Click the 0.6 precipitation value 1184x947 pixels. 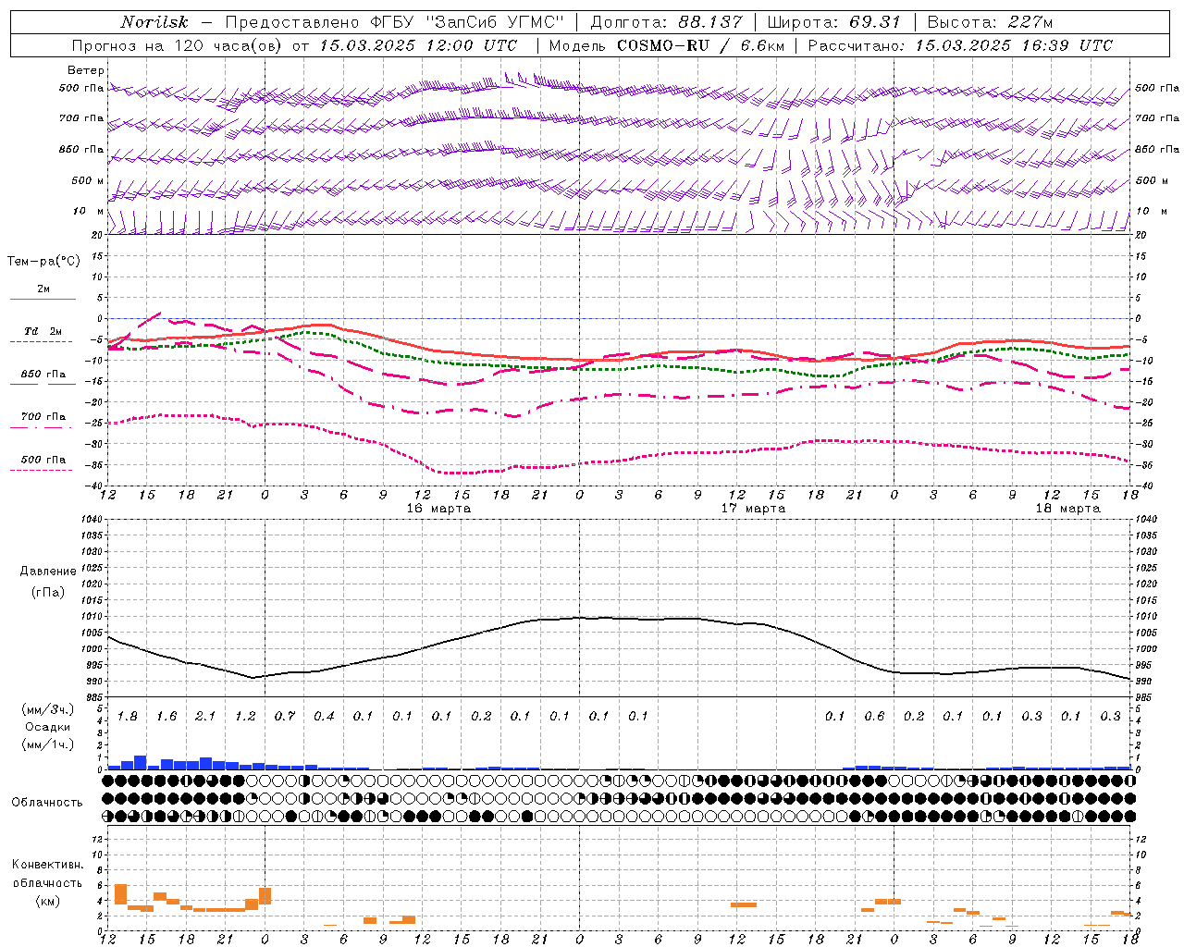point(874,717)
